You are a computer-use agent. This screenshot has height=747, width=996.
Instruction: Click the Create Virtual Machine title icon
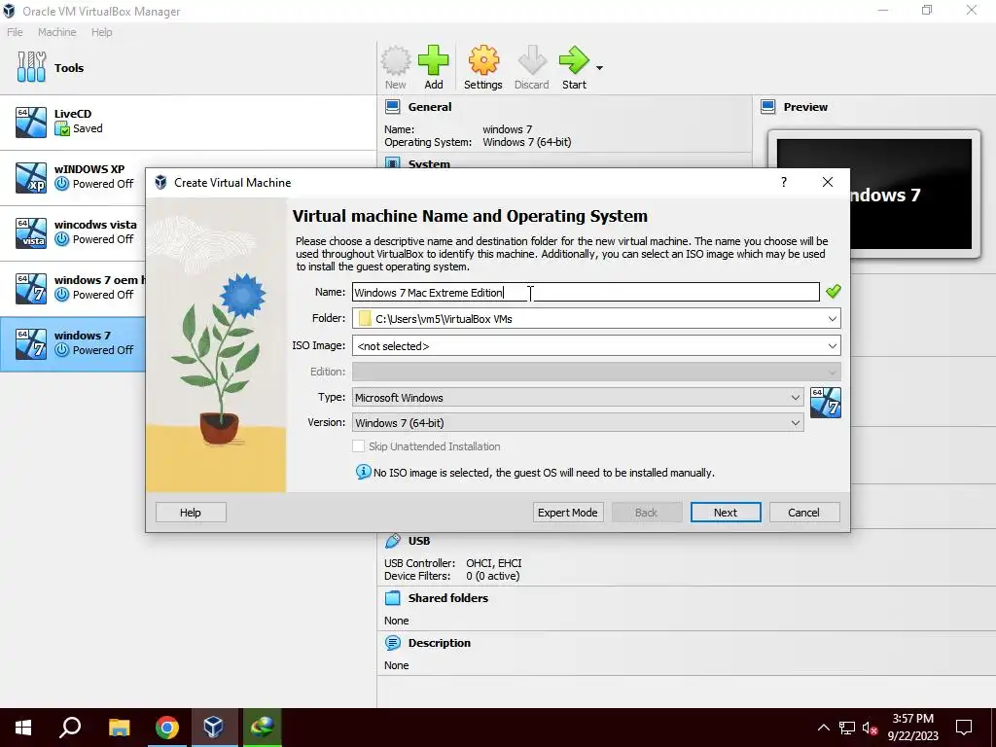160,182
